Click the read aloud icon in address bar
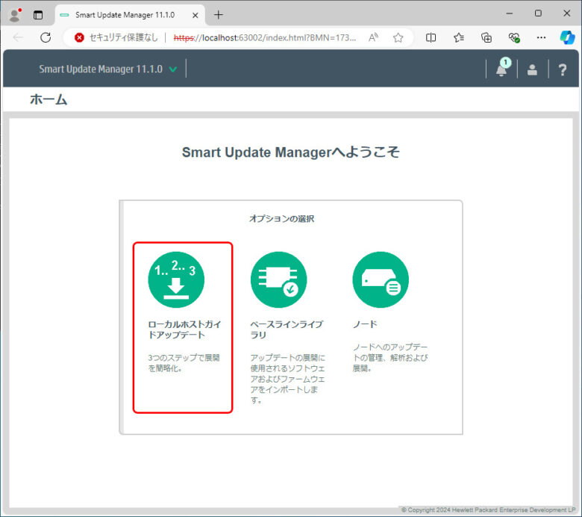 373,37
